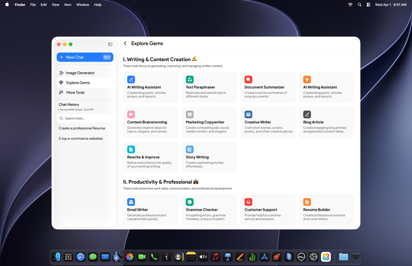Screen dimensions: 412x266
Task: Open Image Generator in sidebar
Action: click(x=85, y=73)
